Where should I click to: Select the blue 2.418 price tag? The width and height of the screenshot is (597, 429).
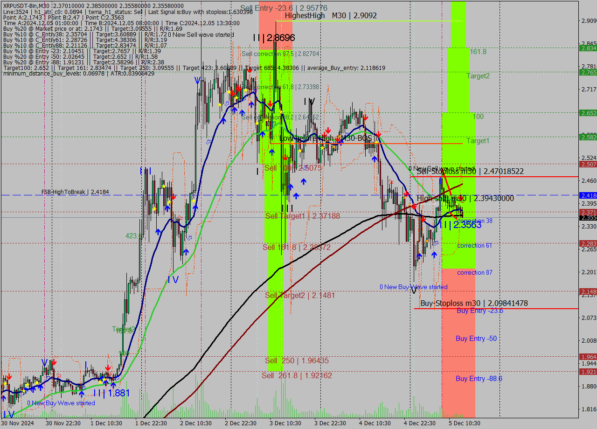coord(588,195)
